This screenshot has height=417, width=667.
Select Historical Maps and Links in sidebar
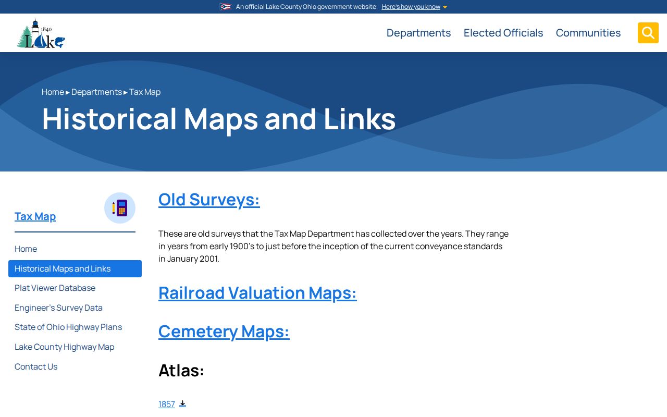pyautogui.click(x=75, y=268)
